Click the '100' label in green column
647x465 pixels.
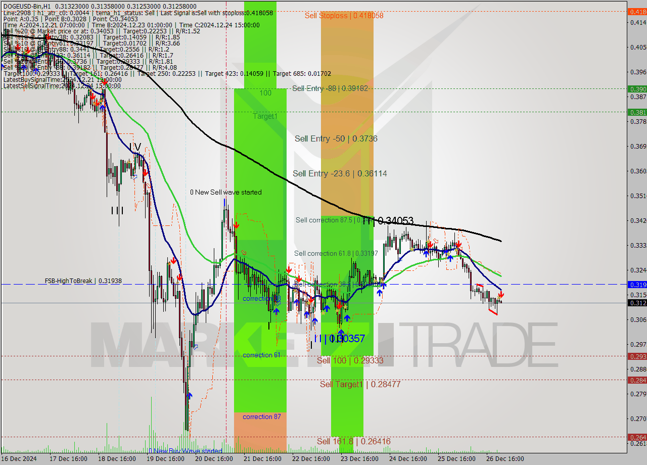pos(265,93)
